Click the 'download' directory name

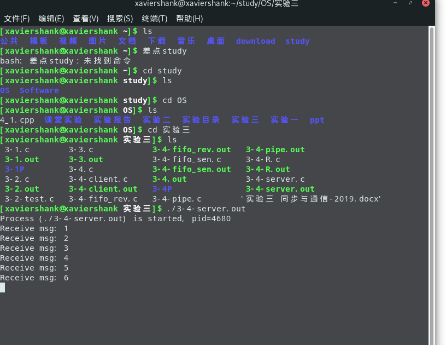coord(255,41)
